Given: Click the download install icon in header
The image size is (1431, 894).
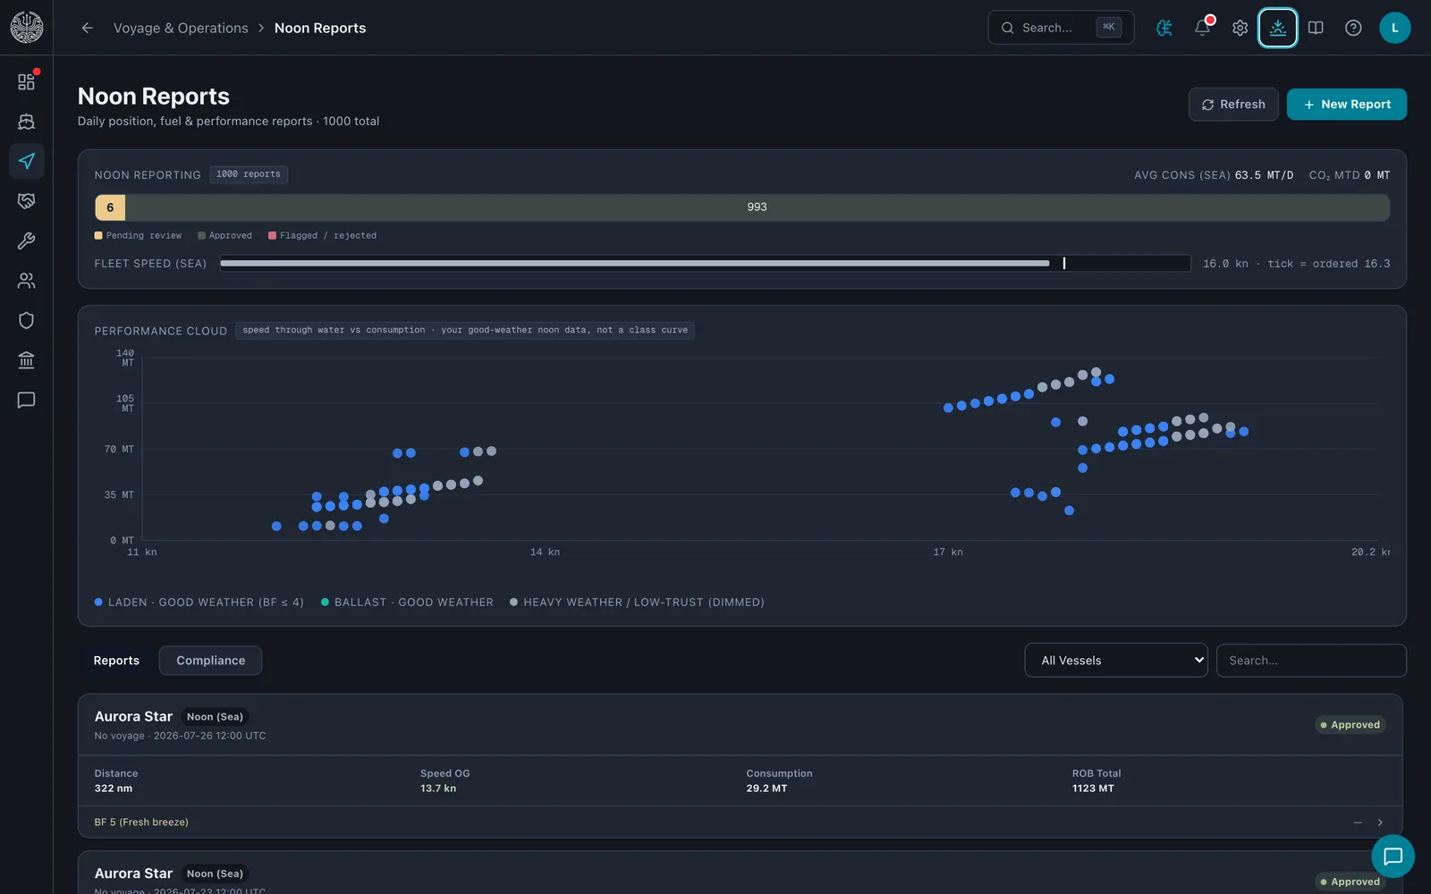Looking at the screenshot, I should 1277,28.
